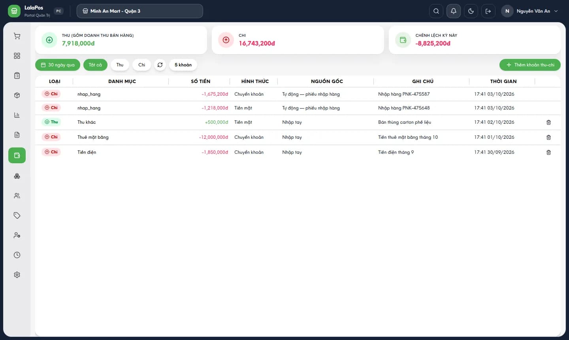This screenshot has height=340, width=569.
Task: Select the Chi filter tab
Action: [141, 65]
